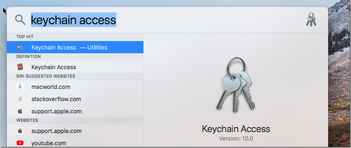Viewport: 351px width, 148px height.
Task: Select the Keychain Access definition result
Action: [x=75, y=67]
